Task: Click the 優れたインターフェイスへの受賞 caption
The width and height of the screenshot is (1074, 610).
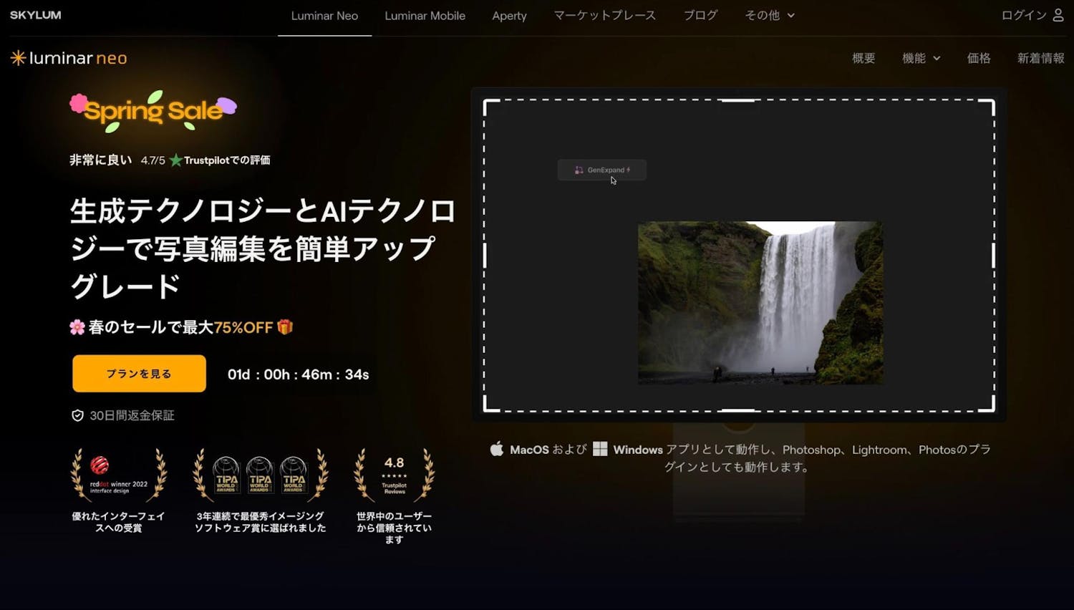Action: [x=119, y=522]
